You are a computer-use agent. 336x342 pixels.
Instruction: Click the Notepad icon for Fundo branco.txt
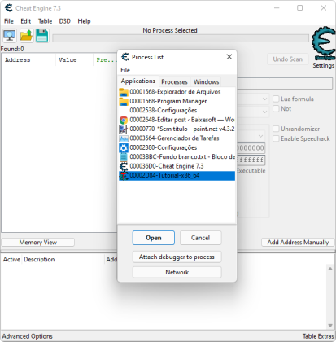point(124,157)
